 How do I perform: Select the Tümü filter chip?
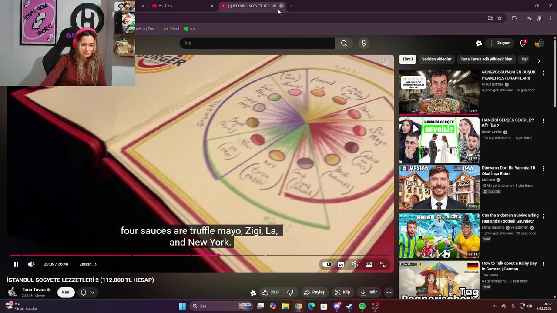tap(407, 59)
